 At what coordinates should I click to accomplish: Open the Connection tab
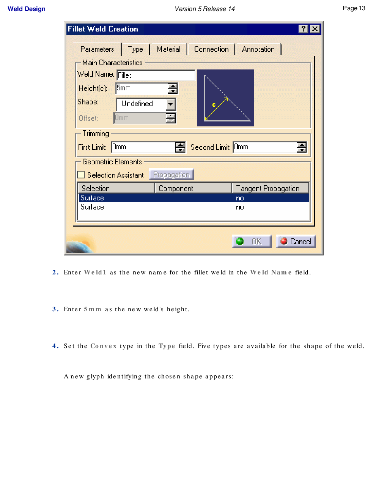click(211, 49)
